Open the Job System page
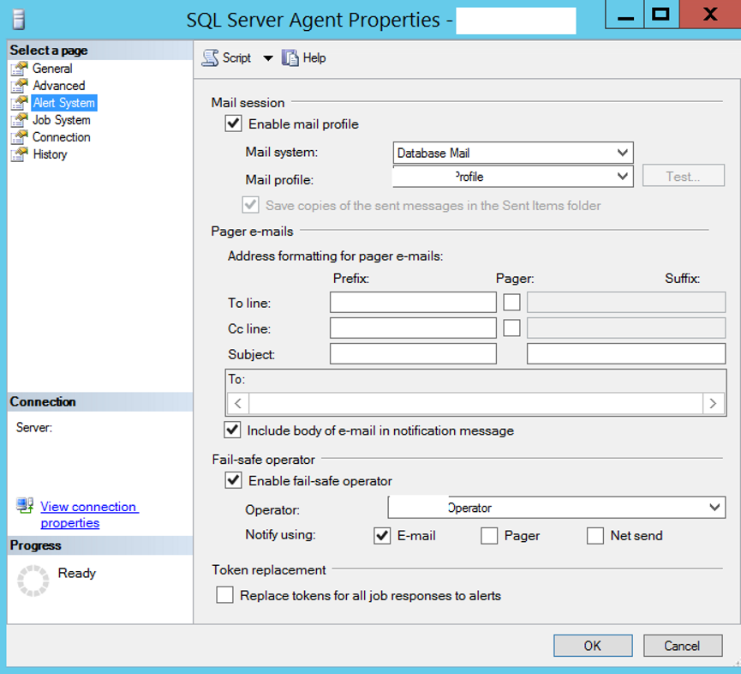Viewport: 741px width, 674px height. (62, 120)
